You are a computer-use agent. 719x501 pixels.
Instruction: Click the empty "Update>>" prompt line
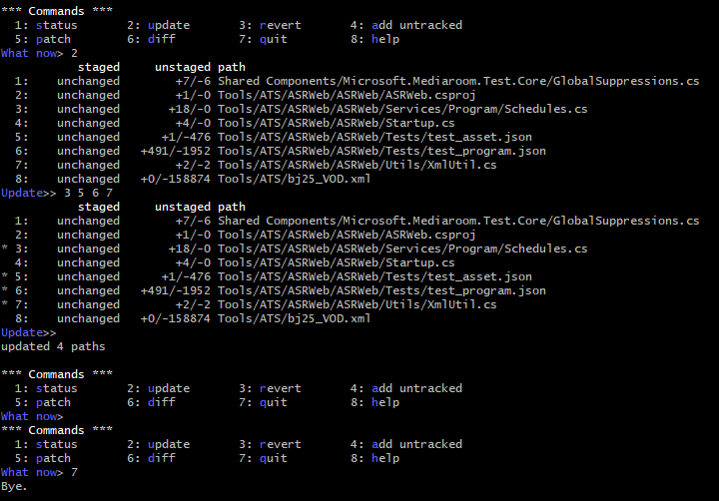[x=29, y=332]
